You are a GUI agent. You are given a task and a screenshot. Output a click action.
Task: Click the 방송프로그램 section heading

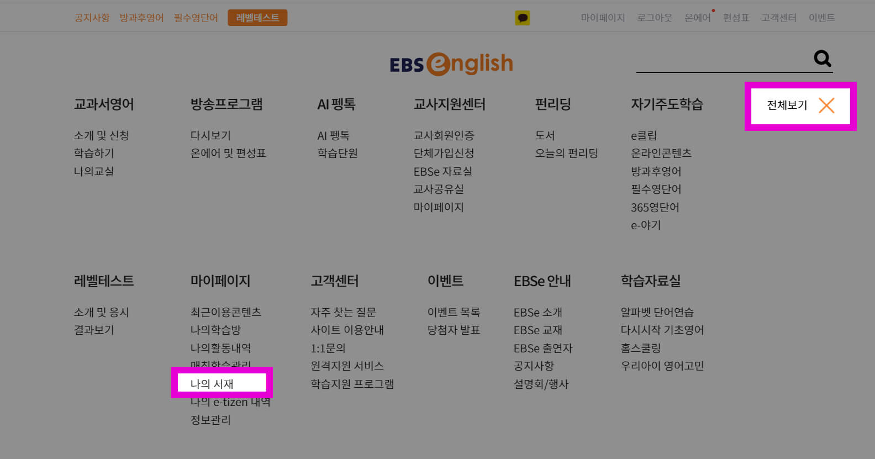coord(226,104)
